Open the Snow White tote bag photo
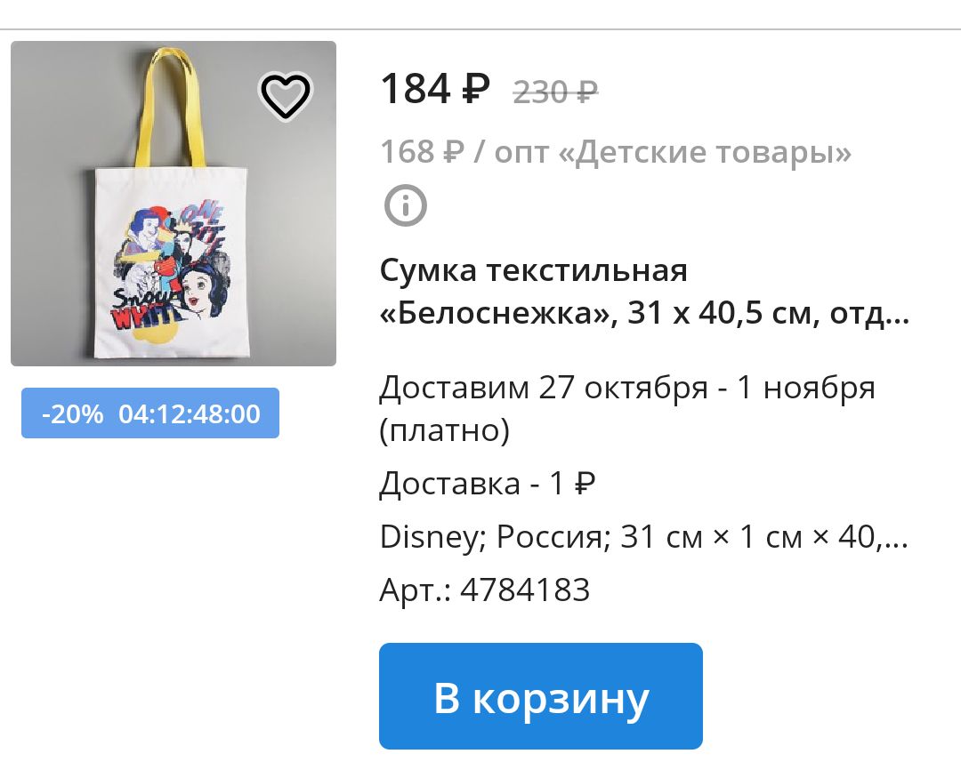Screen dimensions: 961x770 point(174,204)
